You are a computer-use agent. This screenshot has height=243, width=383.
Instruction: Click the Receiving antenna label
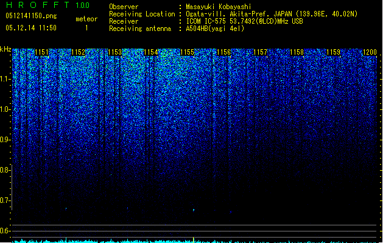140,29
